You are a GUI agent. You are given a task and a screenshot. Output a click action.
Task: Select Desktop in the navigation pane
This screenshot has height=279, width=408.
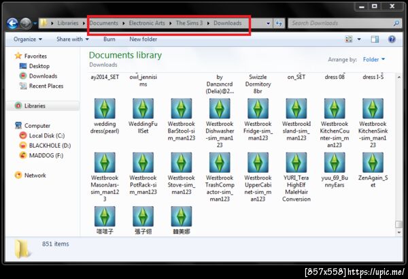[x=39, y=66]
